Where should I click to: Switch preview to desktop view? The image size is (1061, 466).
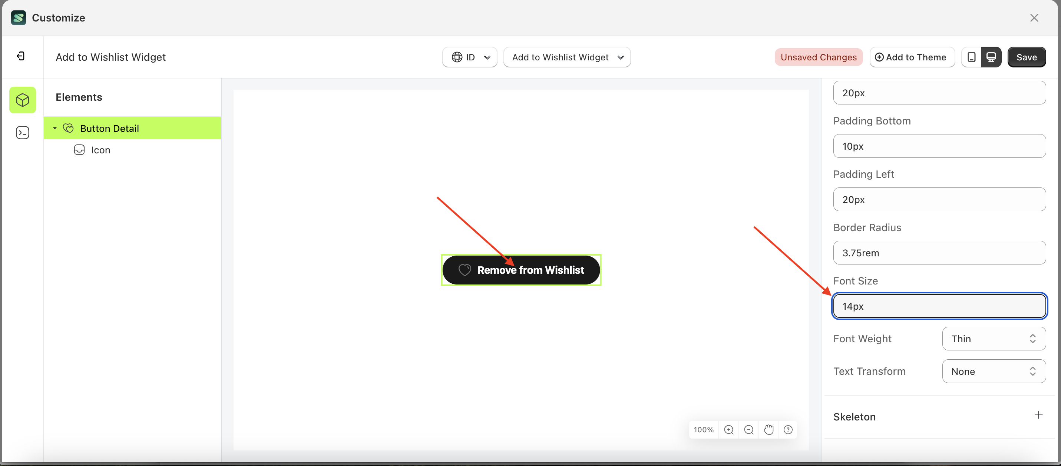(992, 57)
